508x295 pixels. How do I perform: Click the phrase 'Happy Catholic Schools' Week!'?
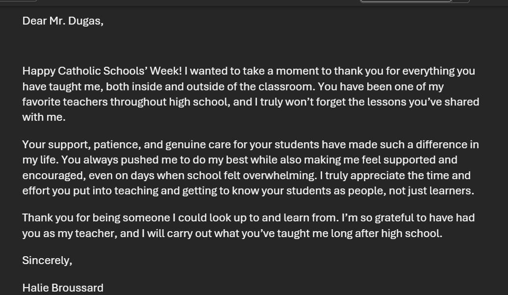click(x=102, y=71)
